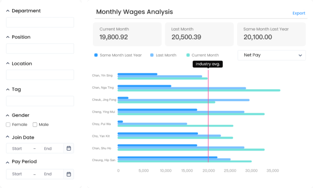Collapse the Location filter chevron
The image size is (313, 188).
tap(8, 63)
